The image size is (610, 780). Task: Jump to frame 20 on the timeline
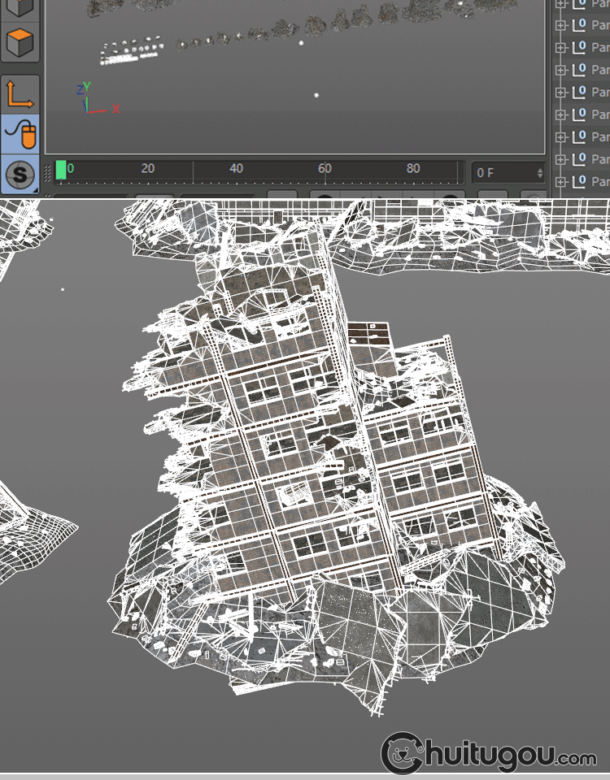147,171
